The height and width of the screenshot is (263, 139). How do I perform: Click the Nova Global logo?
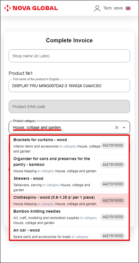(31, 8)
